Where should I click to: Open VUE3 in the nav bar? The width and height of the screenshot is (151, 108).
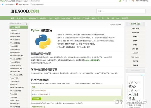click(57, 18)
